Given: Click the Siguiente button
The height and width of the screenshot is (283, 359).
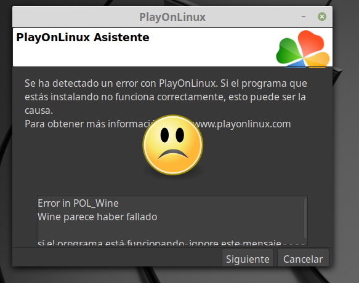Looking at the screenshot, I should pyautogui.click(x=248, y=258).
